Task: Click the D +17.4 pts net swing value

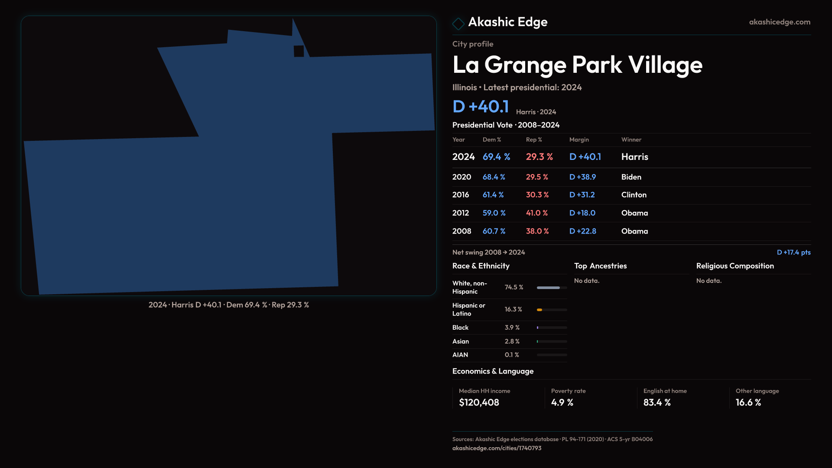Action: pos(793,252)
